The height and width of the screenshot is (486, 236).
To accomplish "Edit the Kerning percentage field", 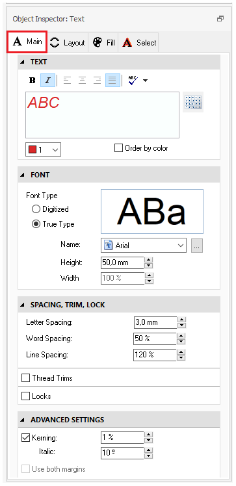I will pos(122,438).
